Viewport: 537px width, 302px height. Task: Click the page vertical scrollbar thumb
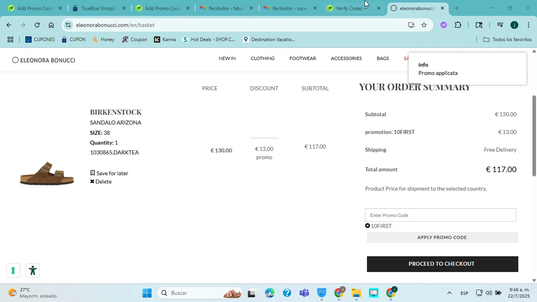pos(534,136)
